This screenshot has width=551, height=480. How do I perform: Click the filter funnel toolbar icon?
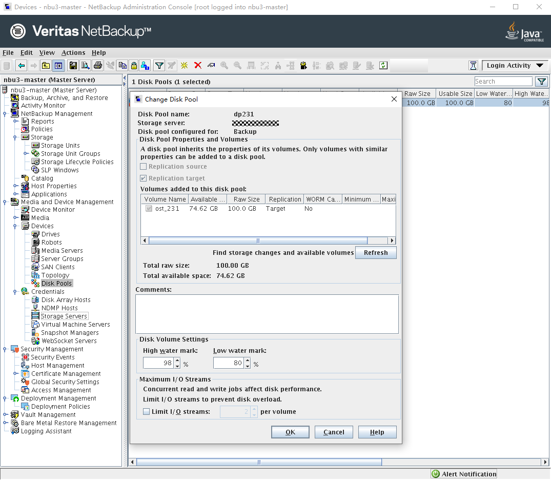159,66
